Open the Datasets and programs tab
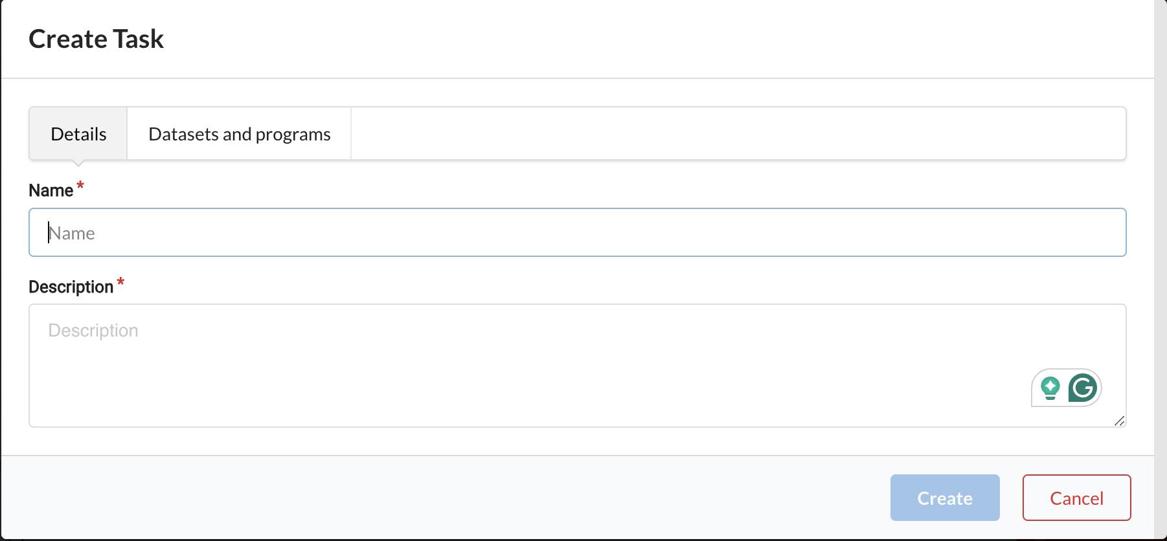 point(239,134)
